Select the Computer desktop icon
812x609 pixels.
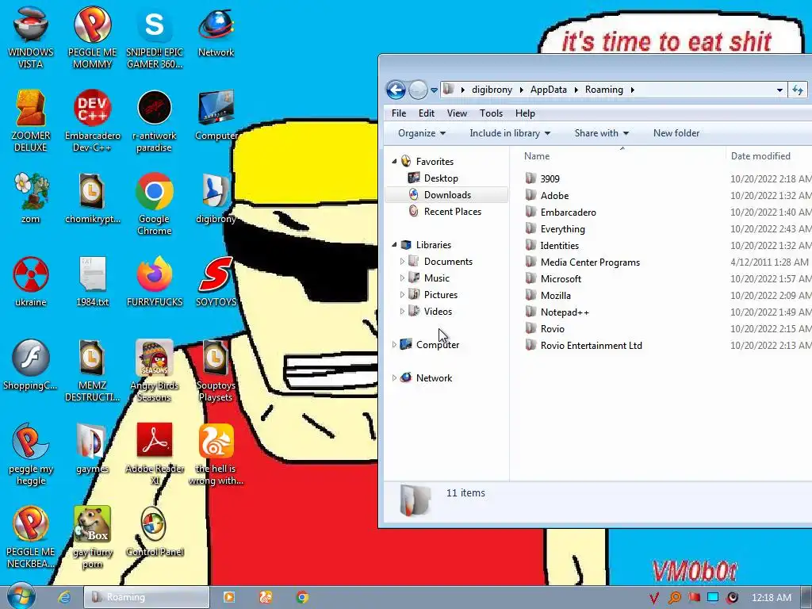[216, 115]
